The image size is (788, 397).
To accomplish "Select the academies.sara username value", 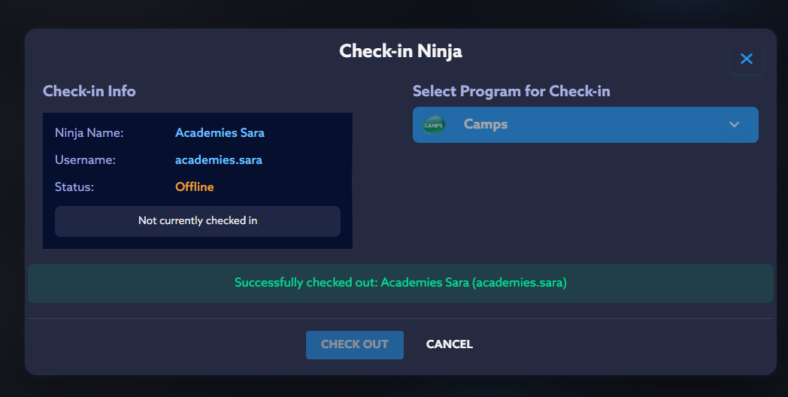I will point(218,160).
